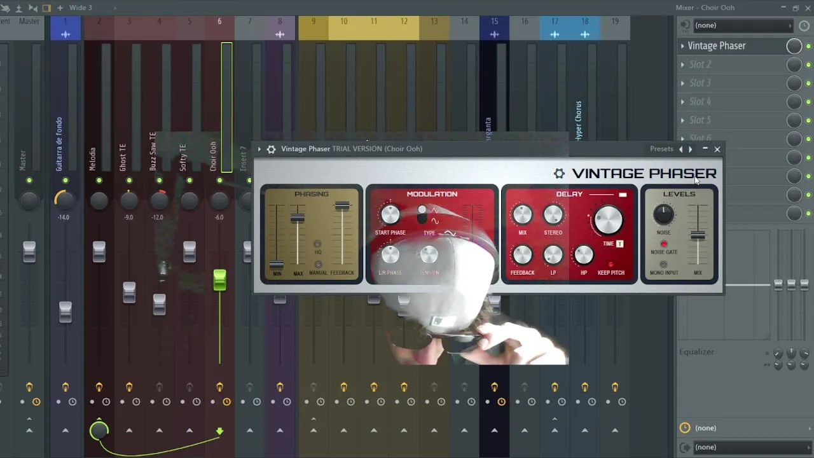The height and width of the screenshot is (458, 814).
Task: Click the Choir Ooh send arrow to track 2
Action: pos(219,431)
